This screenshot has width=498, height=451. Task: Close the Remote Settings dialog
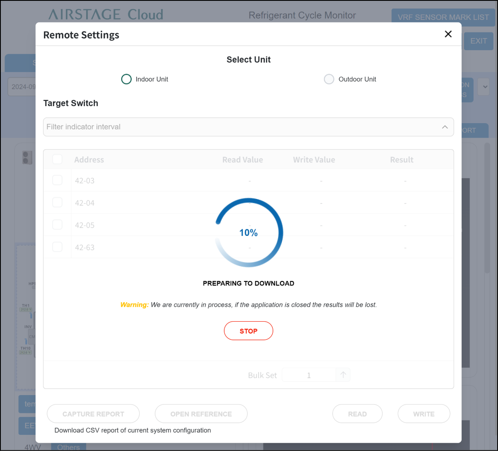[448, 34]
